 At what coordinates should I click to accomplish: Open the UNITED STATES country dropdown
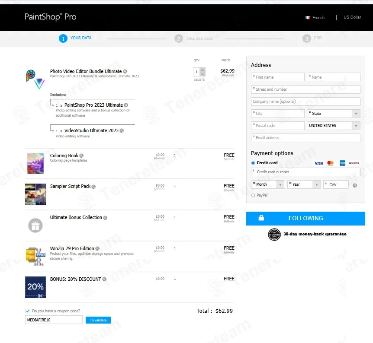(x=334, y=126)
